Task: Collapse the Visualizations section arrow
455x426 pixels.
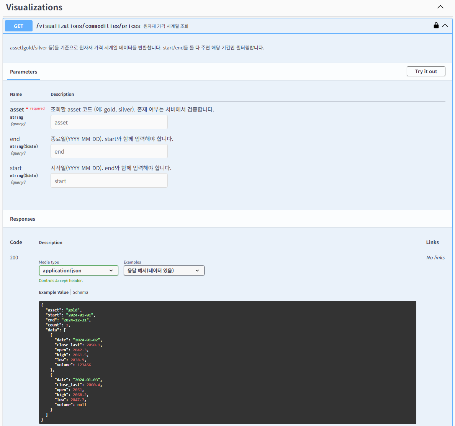Action: [440, 7]
